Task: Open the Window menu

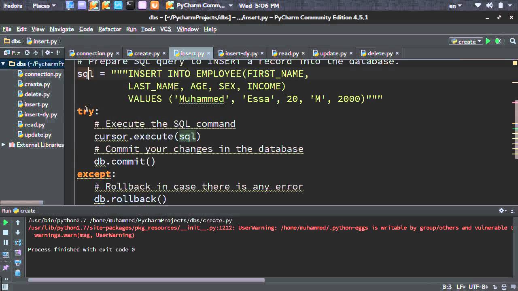Action: (x=187, y=29)
